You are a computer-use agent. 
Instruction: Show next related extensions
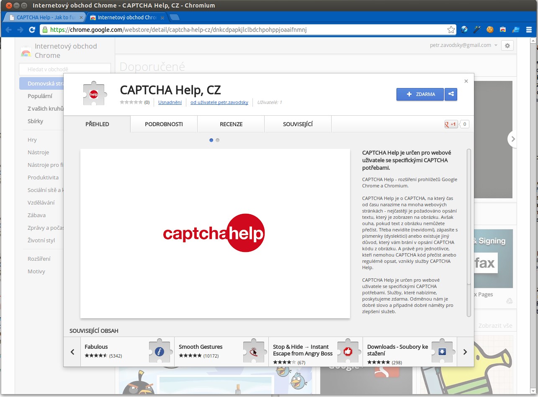[465, 352]
